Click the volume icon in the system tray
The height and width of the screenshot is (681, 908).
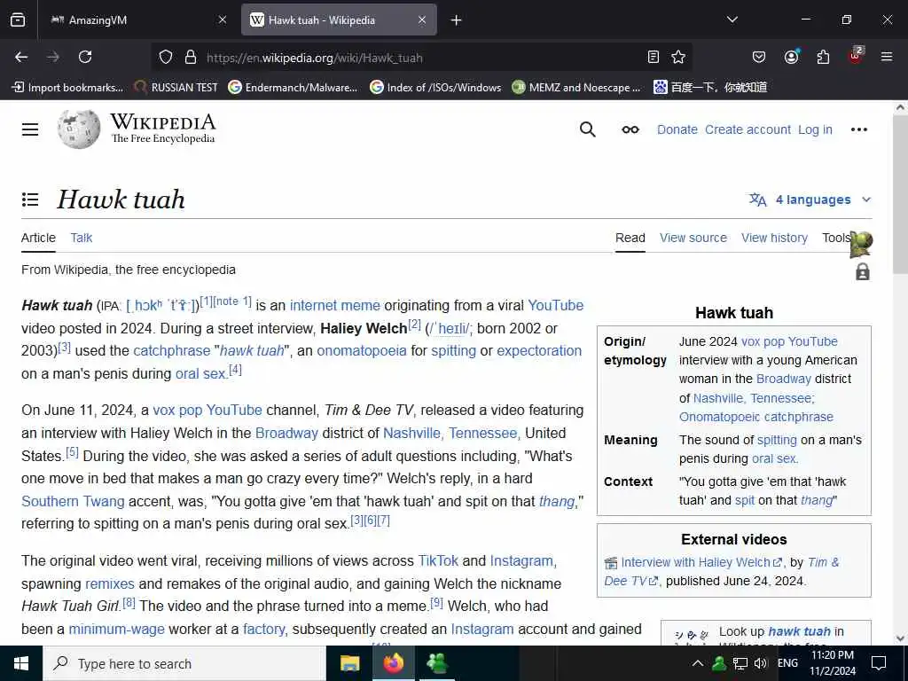[760, 663]
